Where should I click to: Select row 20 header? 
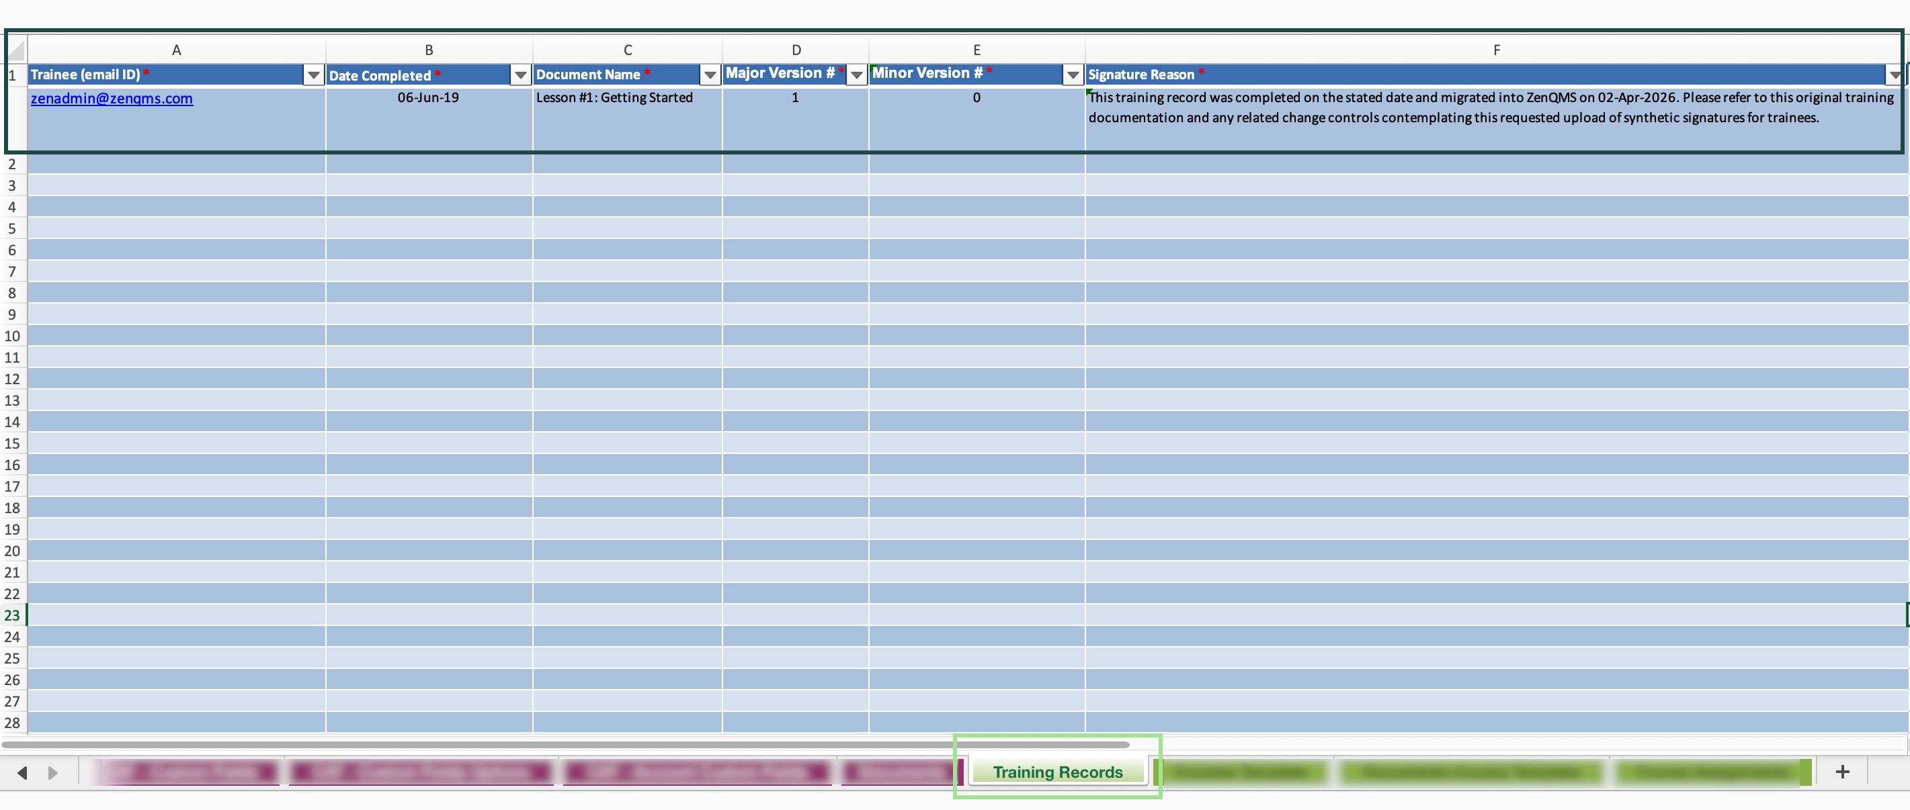13,551
